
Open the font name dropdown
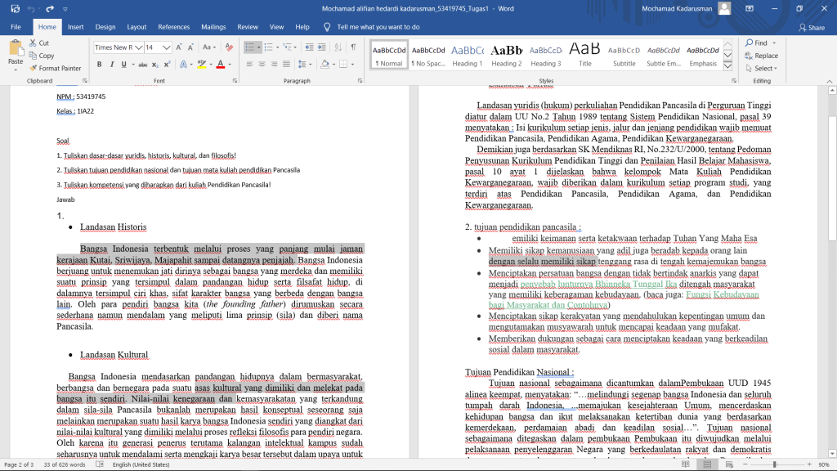[x=139, y=47]
